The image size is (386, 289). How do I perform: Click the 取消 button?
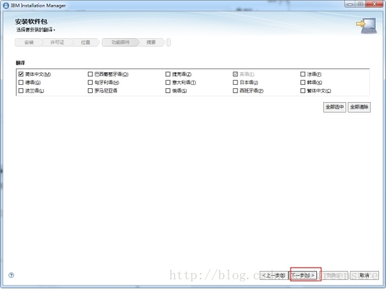point(364,275)
